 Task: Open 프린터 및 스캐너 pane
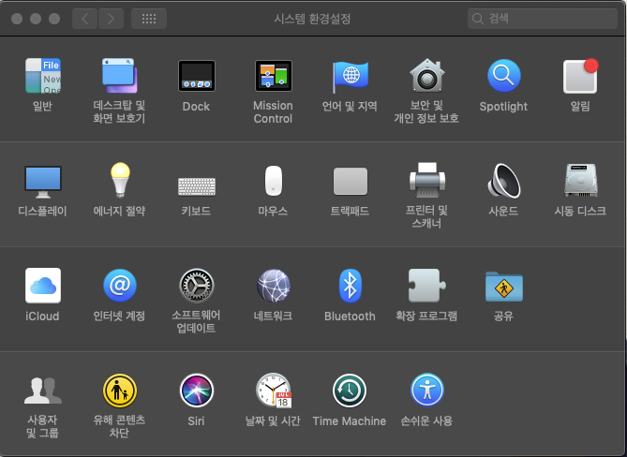(x=427, y=180)
